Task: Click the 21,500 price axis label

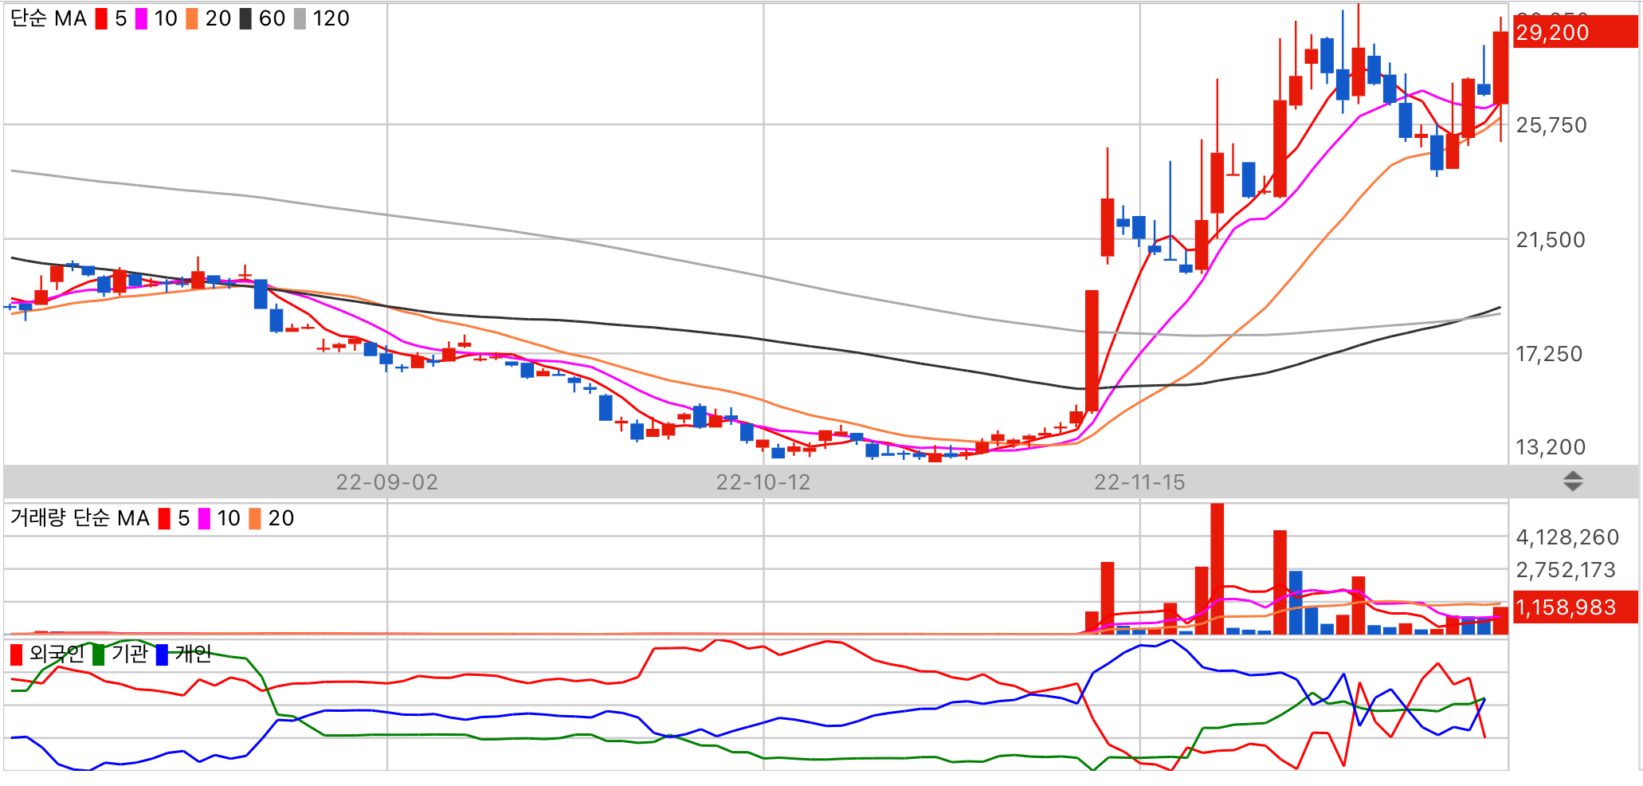Action: [1551, 240]
